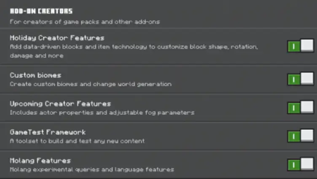Disable the Holiday Creator Features toggle

[x=301, y=46]
